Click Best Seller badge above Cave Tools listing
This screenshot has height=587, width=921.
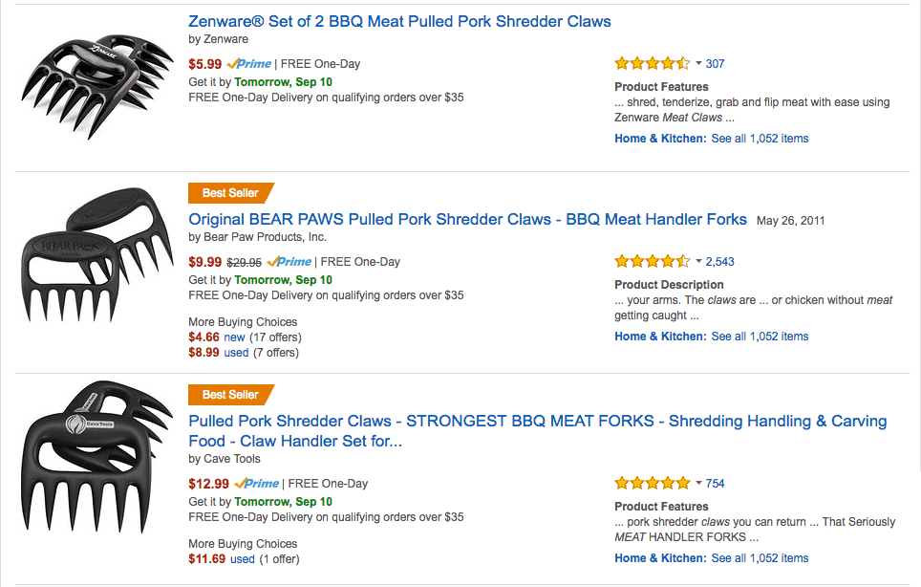[231, 395]
